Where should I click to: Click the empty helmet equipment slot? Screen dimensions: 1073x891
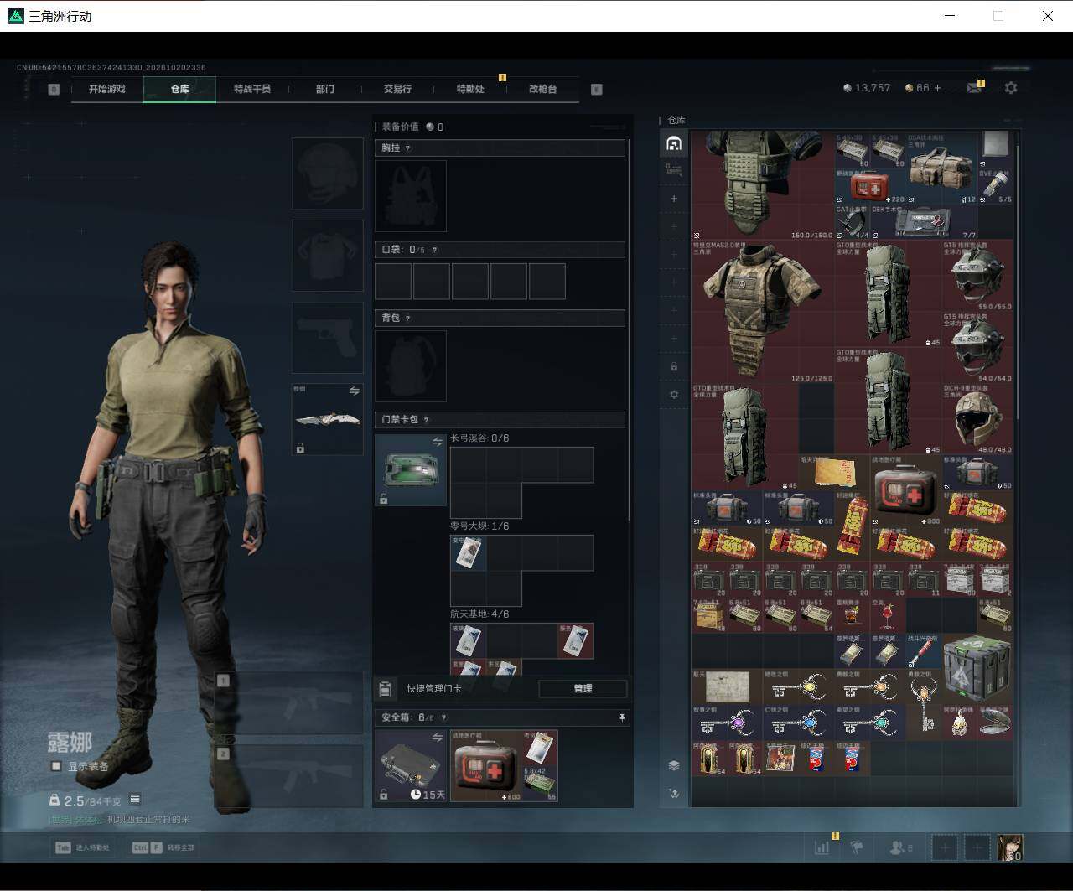coord(327,174)
